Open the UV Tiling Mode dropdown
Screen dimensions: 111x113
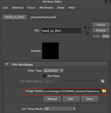59,109
